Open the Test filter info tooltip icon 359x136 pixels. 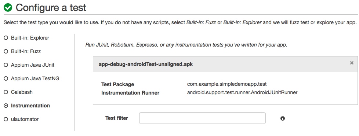283,118
